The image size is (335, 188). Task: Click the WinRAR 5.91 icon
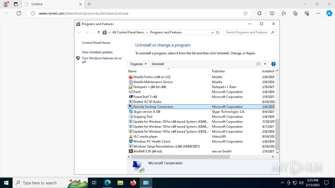pos(131,151)
